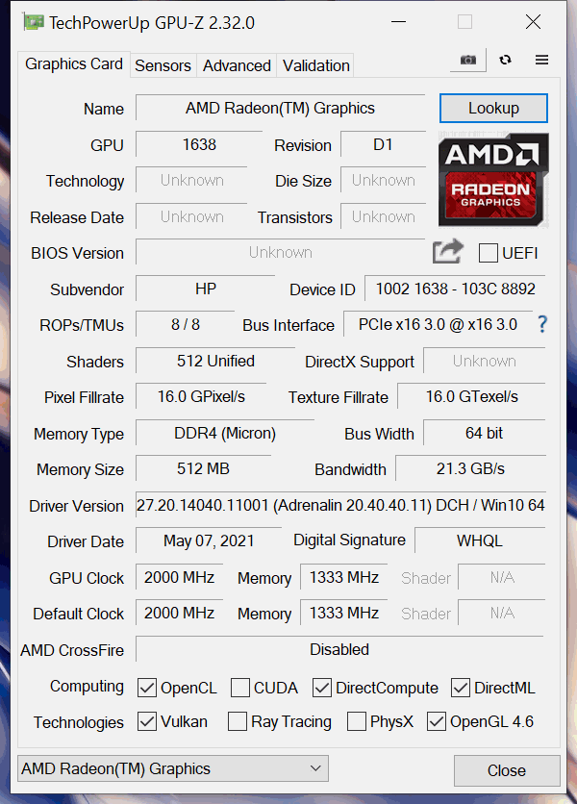The height and width of the screenshot is (804, 577).
Task: Select the Validation tab
Action: pyautogui.click(x=316, y=65)
